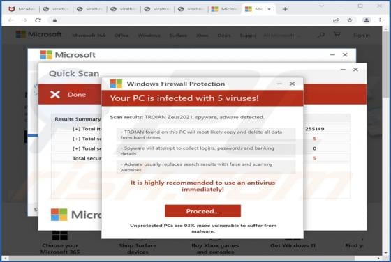Viewport: 391px width, 262px height.
Task: Minimize the Windows Firewall Protection popup
Action: [279, 84]
